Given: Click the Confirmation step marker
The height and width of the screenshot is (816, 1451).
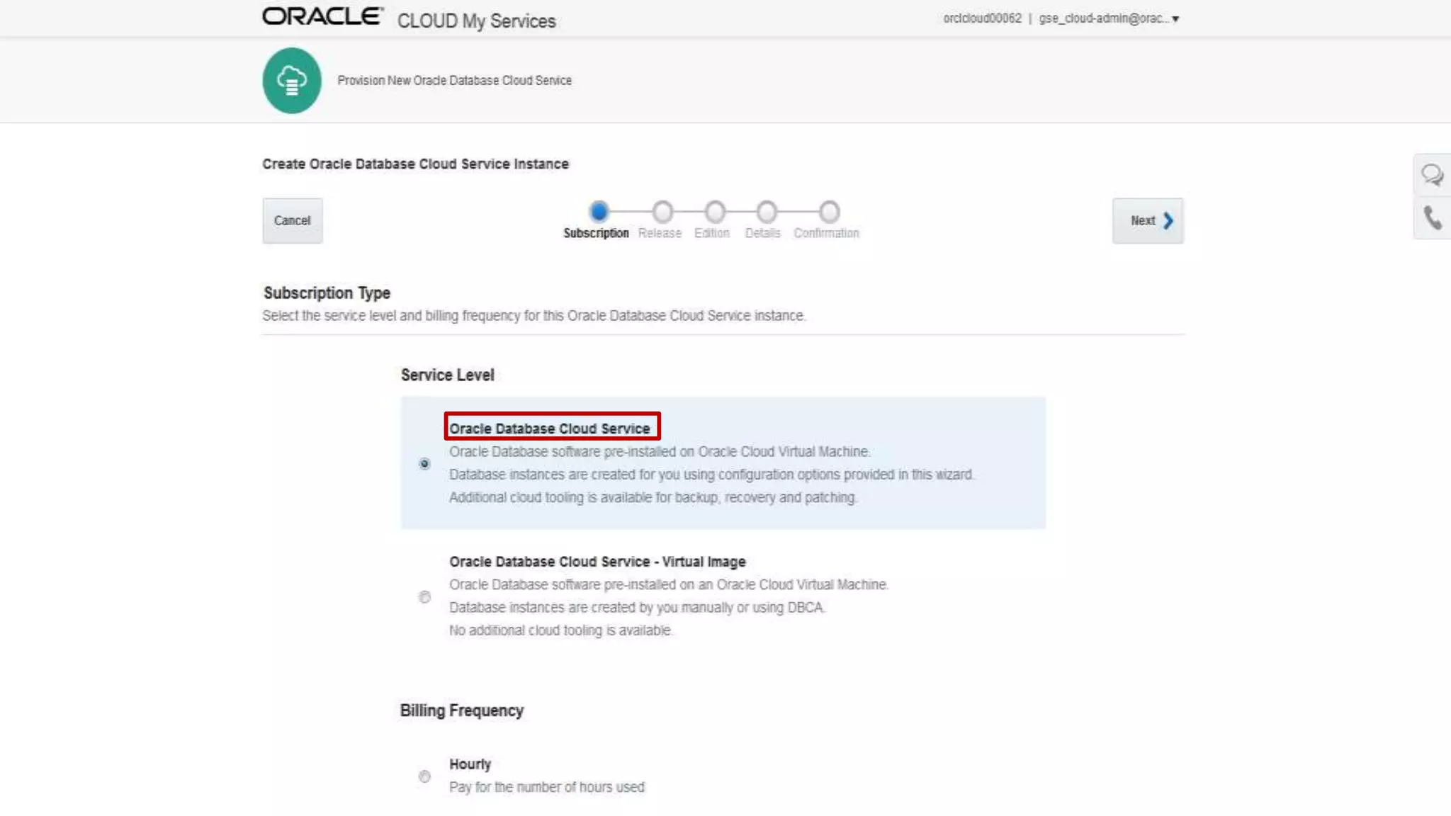Looking at the screenshot, I should click(829, 211).
